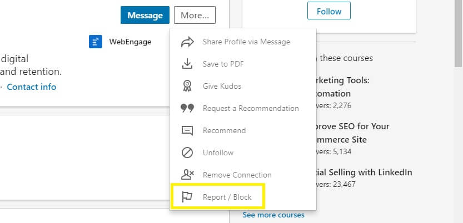Click the Save to PDF download icon
The height and width of the screenshot is (223, 463).
[187, 64]
